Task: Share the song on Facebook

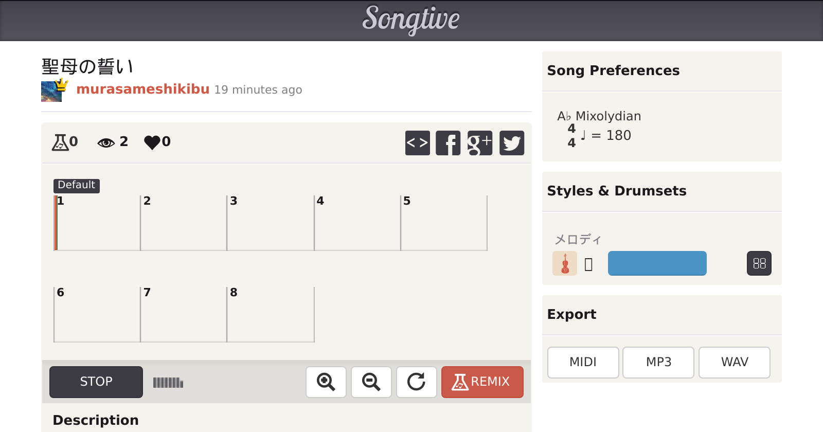Action: [x=448, y=143]
